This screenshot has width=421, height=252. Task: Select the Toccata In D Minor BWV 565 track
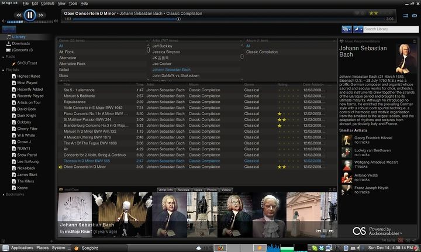click(87, 161)
